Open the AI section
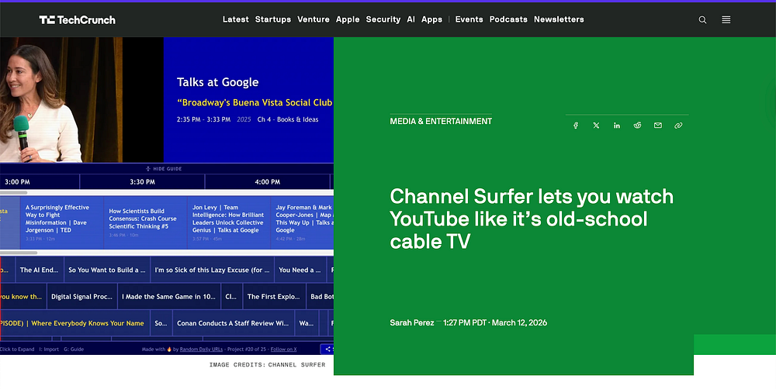 (x=411, y=19)
